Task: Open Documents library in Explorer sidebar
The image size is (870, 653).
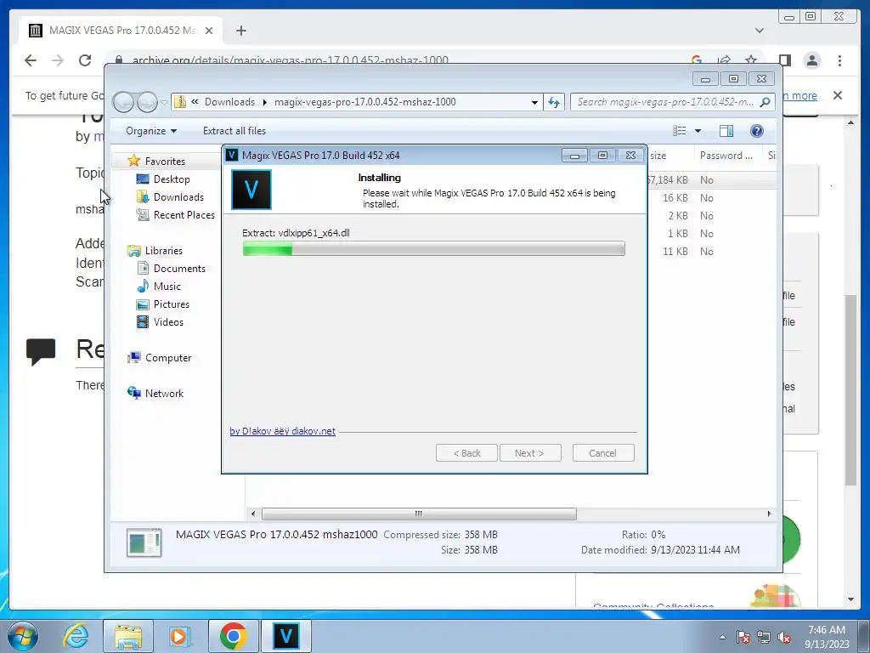Action: tap(179, 268)
